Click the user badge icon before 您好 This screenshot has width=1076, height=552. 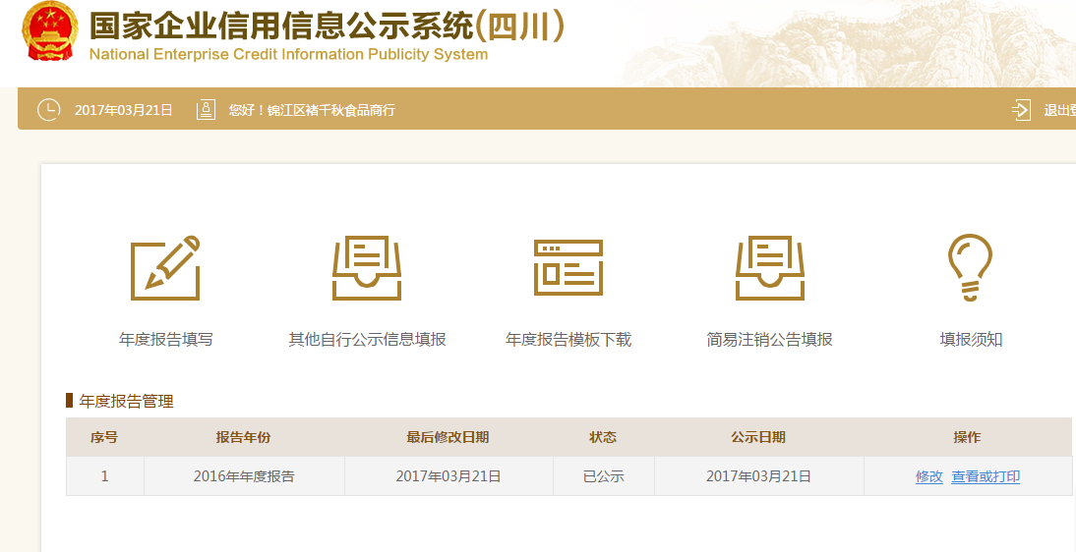point(206,110)
